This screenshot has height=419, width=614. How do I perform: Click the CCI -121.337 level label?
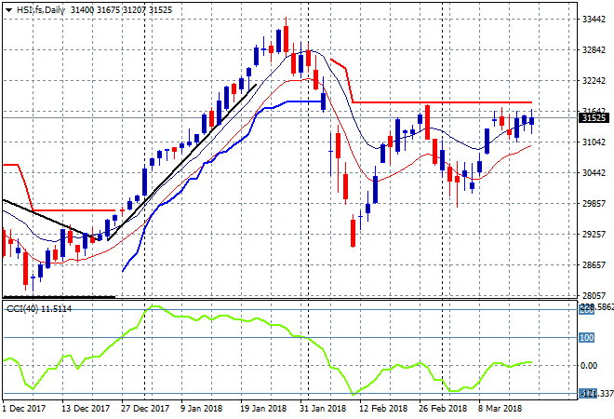tap(596, 394)
